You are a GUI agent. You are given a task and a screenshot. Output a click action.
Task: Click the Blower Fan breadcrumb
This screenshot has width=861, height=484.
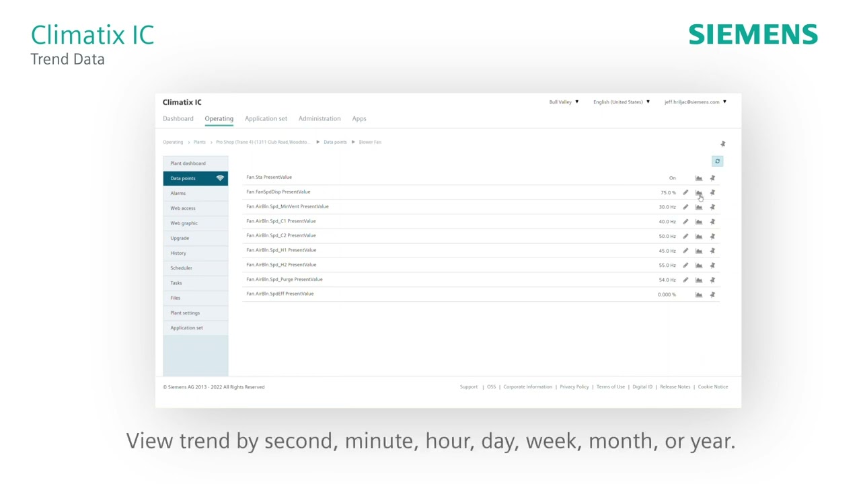pyautogui.click(x=370, y=142)
